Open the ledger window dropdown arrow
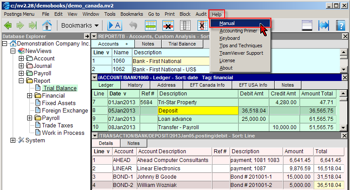This screenshot has height=190, width=350. [x=94, y=77]
